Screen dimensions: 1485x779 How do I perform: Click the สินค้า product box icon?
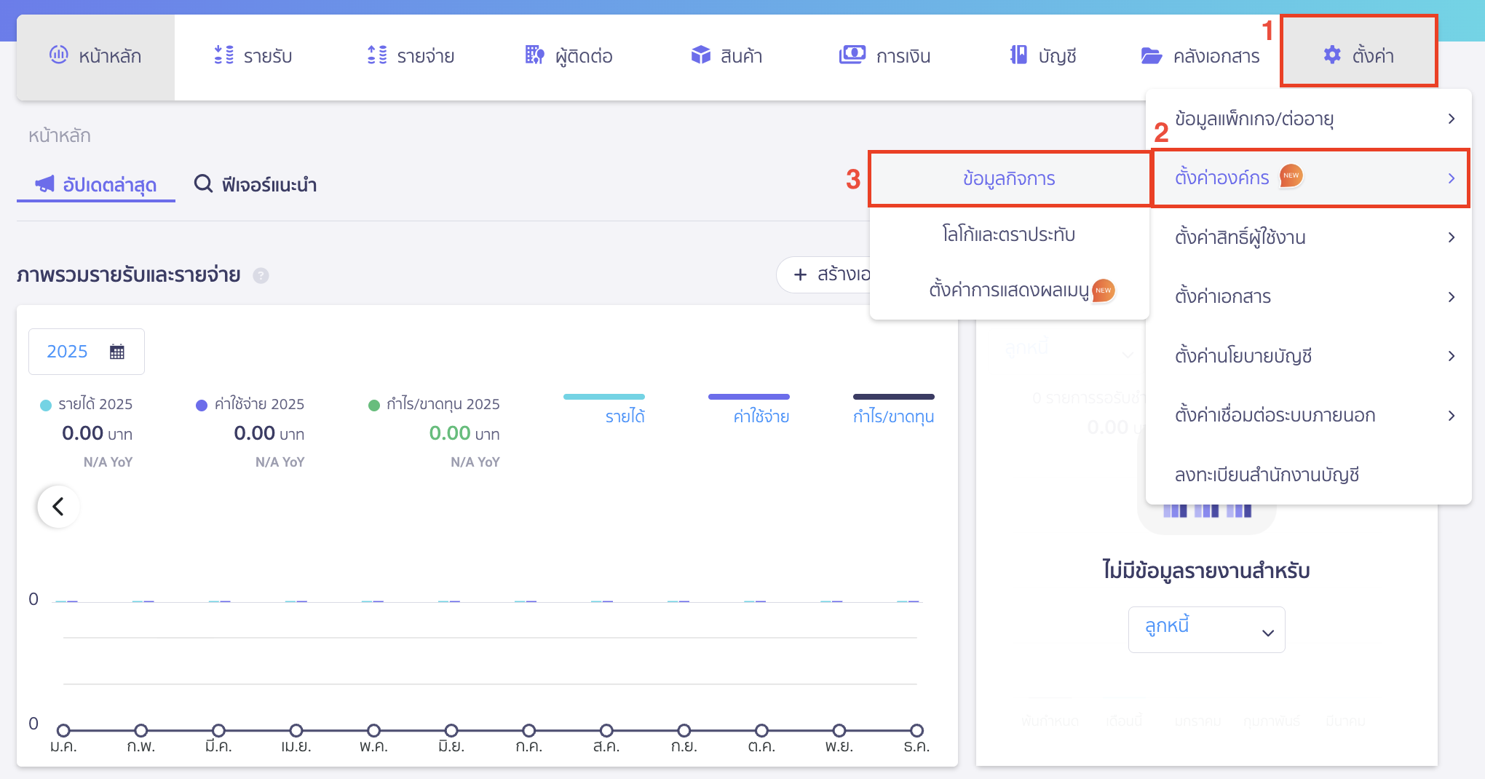(x=700, y=55)
